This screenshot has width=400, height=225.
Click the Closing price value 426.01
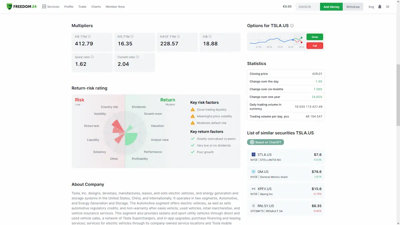coord(317,74)
